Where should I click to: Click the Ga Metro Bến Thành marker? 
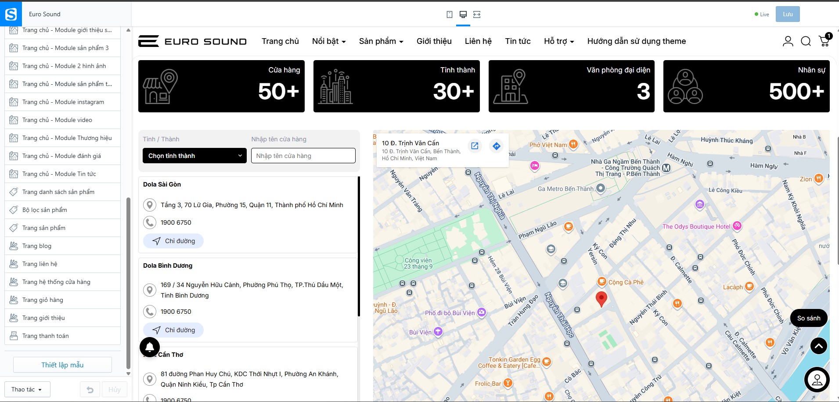click(600, 188)
